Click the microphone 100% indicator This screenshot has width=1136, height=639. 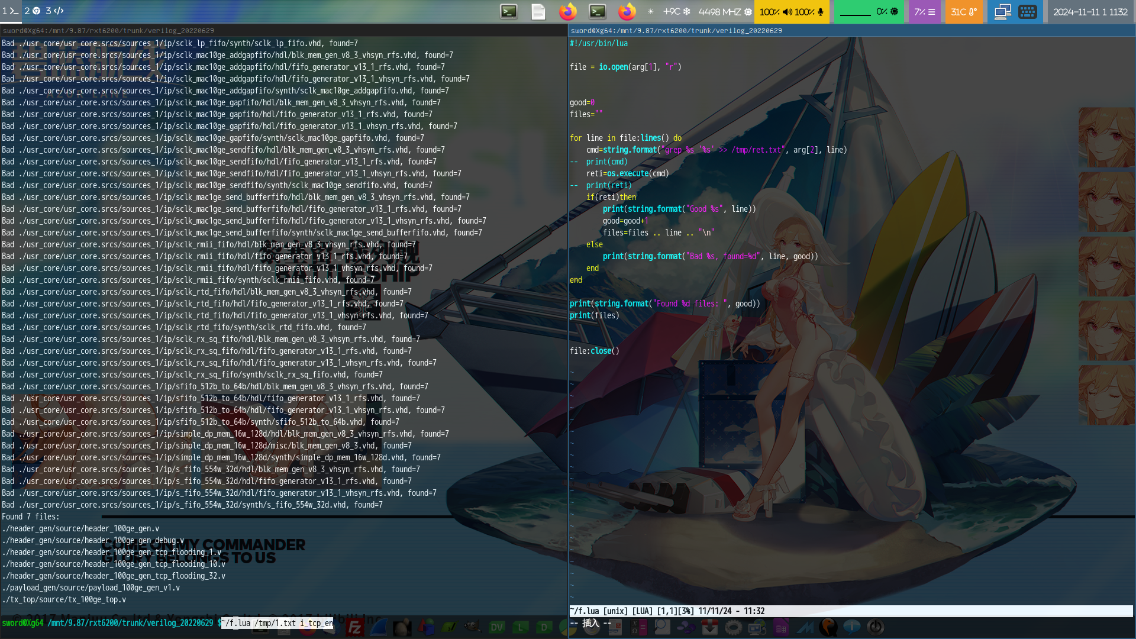point(809,11)
